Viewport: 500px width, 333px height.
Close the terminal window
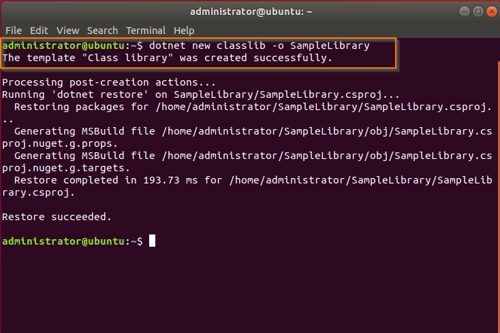492,12
